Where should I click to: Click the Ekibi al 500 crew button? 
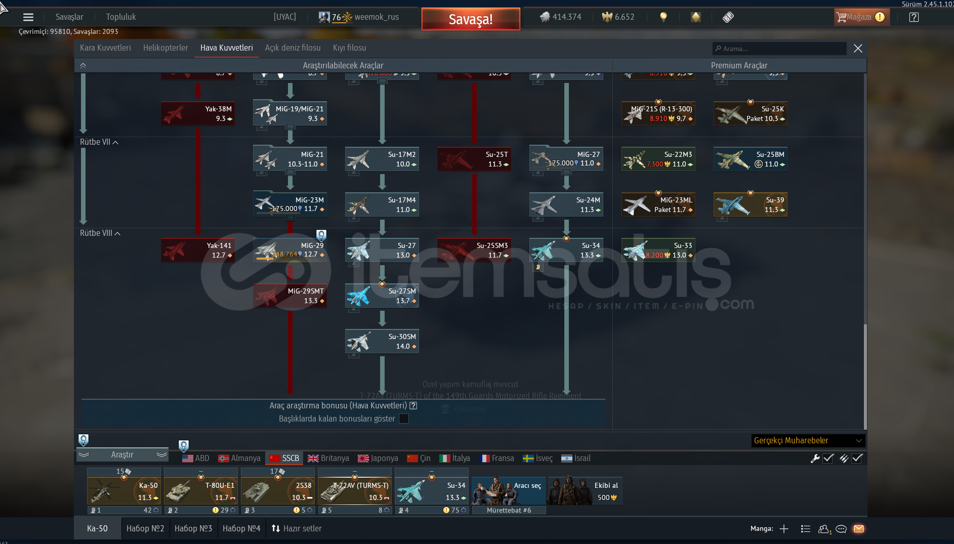tap(586, 491)
